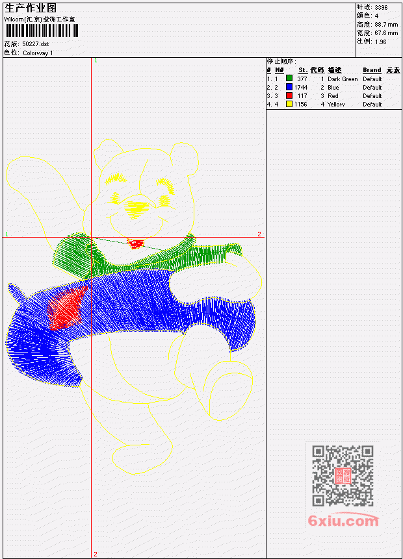Viewport: 403px width, 559px height.
Task: Select the 'Colorway 1' label
Action: click(x=38, y=53)
